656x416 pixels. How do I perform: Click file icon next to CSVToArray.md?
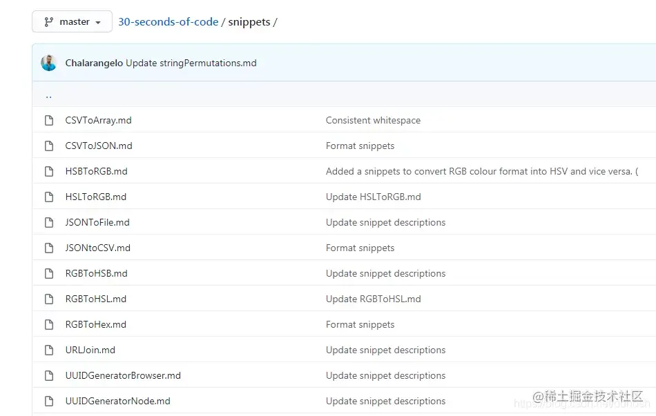[49, 121]
